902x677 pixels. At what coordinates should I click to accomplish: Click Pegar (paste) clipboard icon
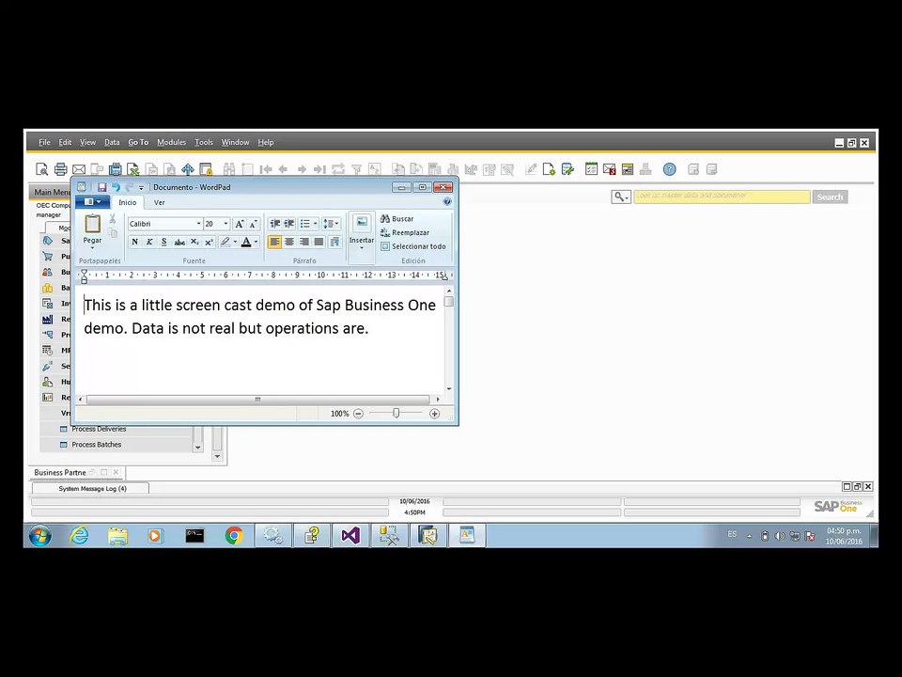pos(92,224)
